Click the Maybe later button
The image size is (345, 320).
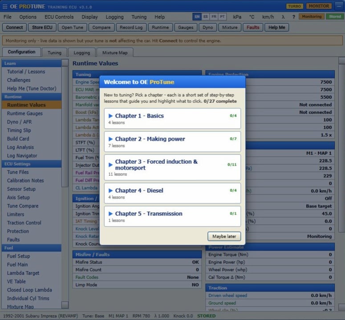(224, 236)
